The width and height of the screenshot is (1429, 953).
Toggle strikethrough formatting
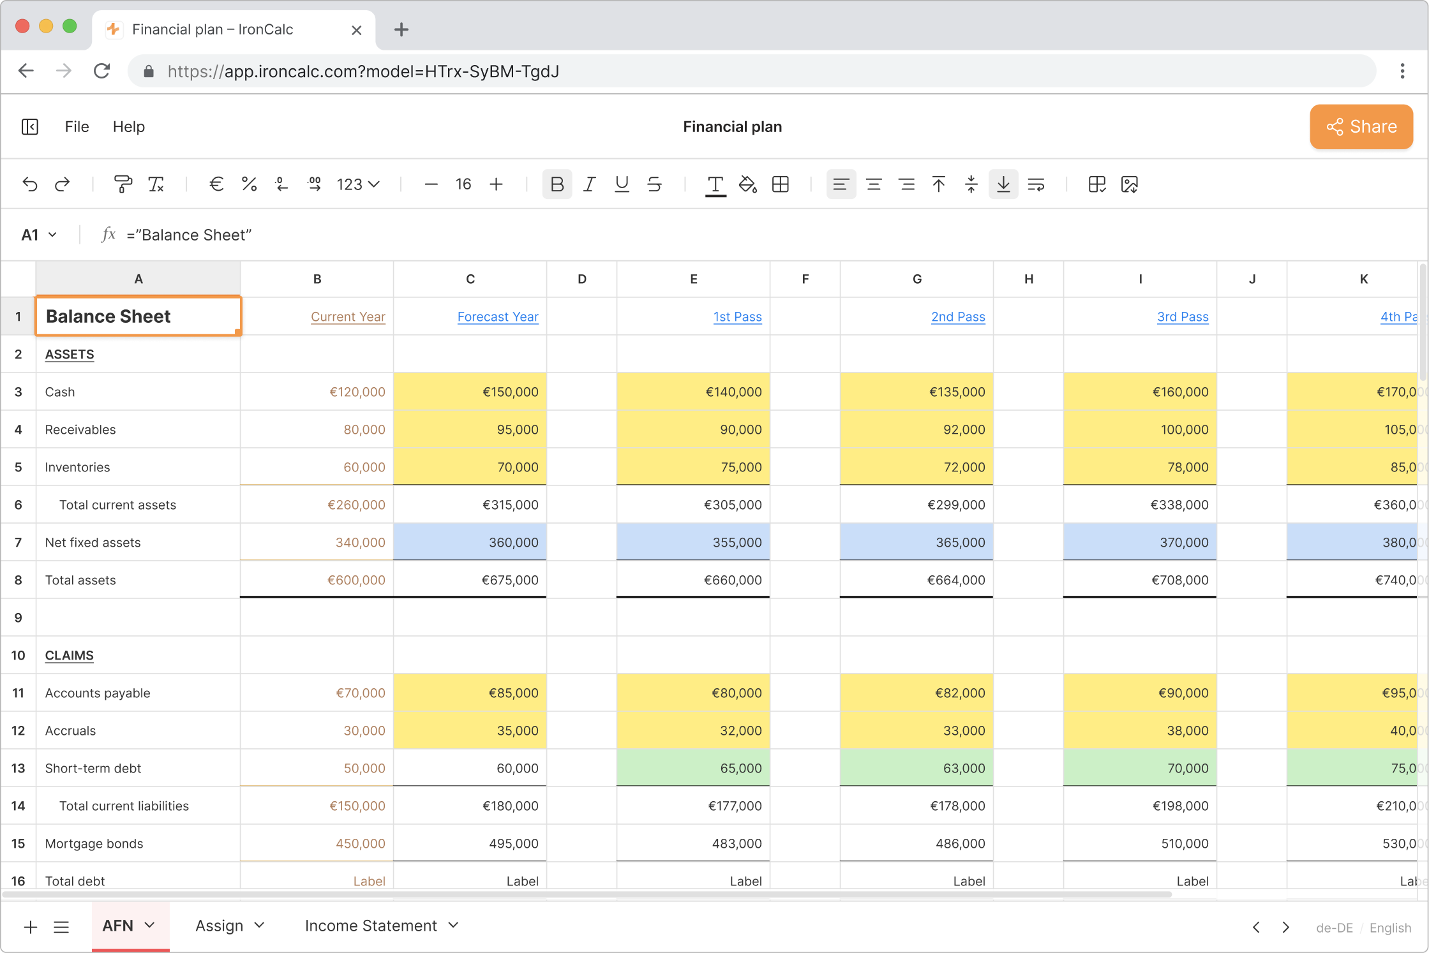[654, 184]
